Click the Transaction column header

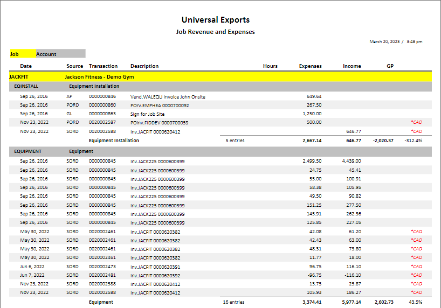click(x=103, y=66)
